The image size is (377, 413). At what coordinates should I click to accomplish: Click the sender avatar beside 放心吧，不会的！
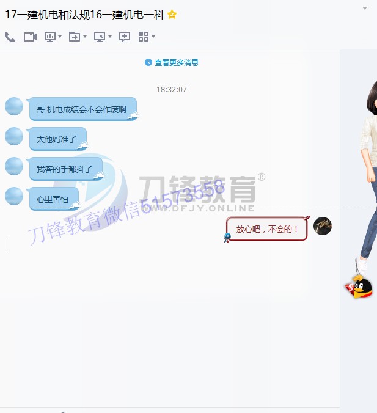coord(323,226)
